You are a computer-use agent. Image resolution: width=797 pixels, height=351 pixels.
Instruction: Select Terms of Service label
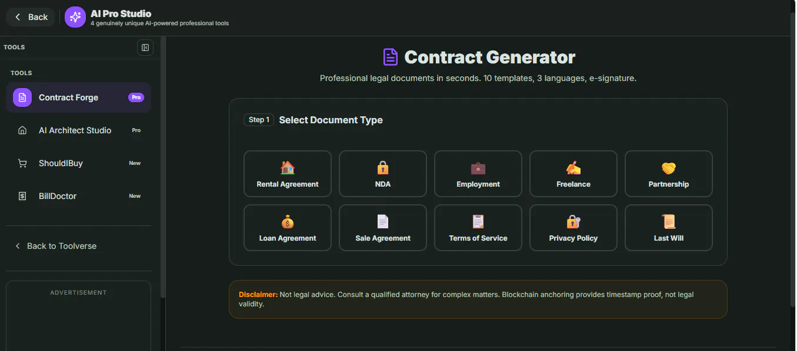click(478, 238)
